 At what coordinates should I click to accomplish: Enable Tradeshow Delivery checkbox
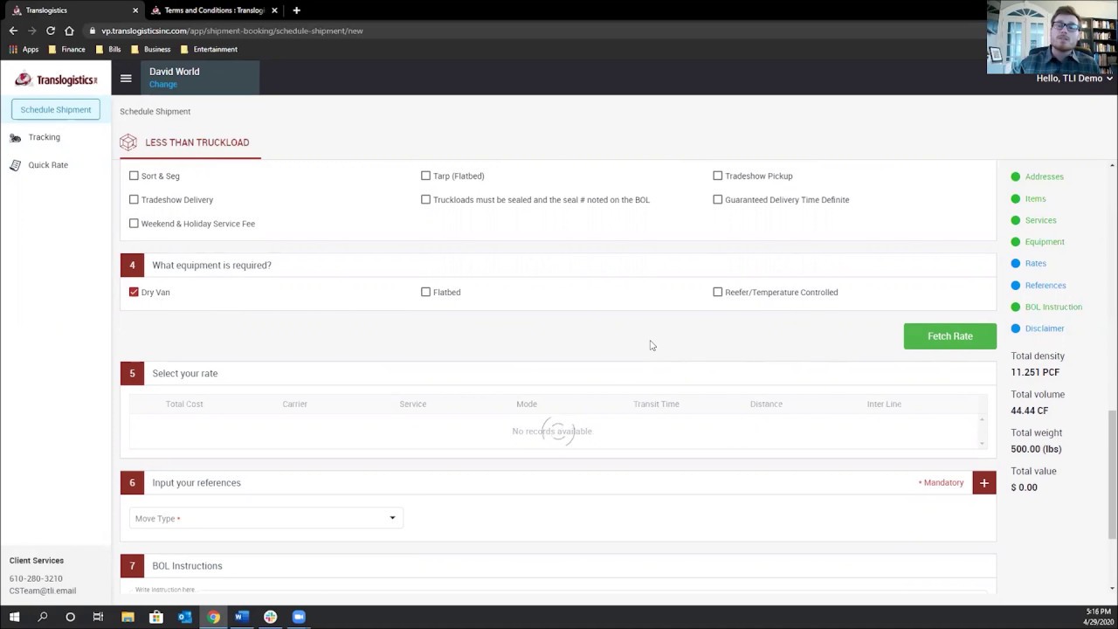pyautogui.click(x=134, y=199)
